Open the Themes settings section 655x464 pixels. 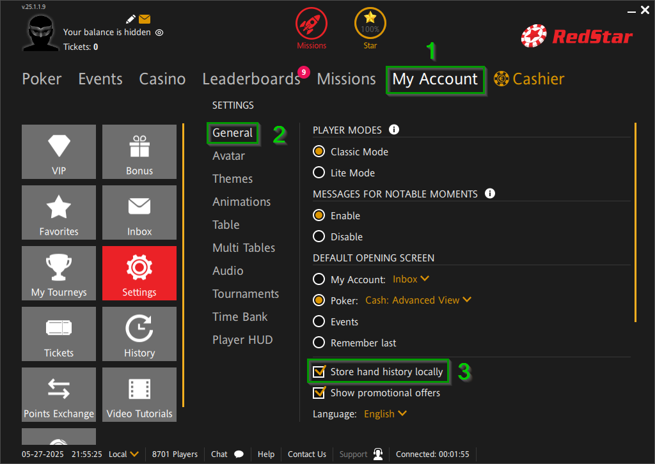[x=232, y=179]
